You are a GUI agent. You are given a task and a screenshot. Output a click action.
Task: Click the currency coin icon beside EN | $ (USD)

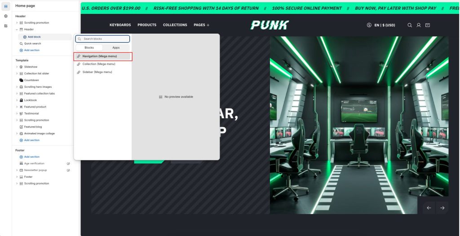pos(369,25)
